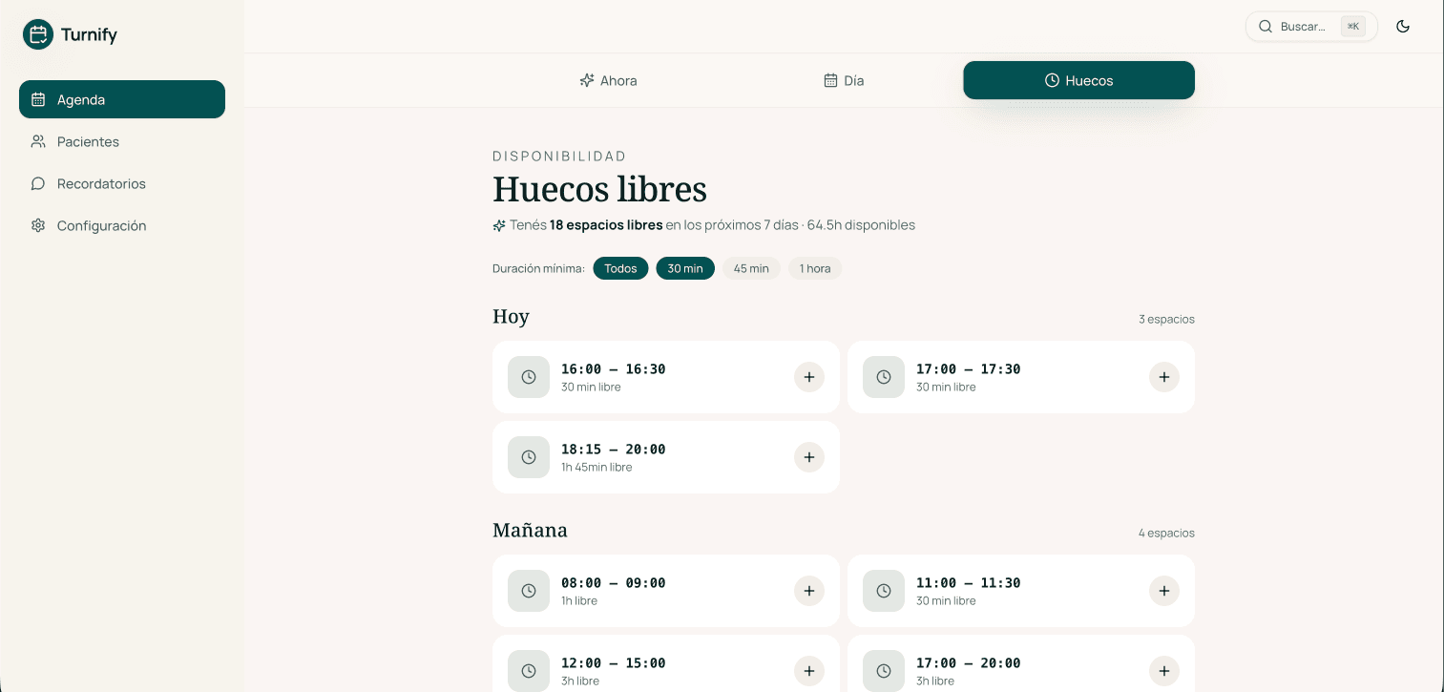The width and height of the screenshot is (1444, 692).
Task: Click the clock icon on the 16:00 slot
Action: click(529, 377)
